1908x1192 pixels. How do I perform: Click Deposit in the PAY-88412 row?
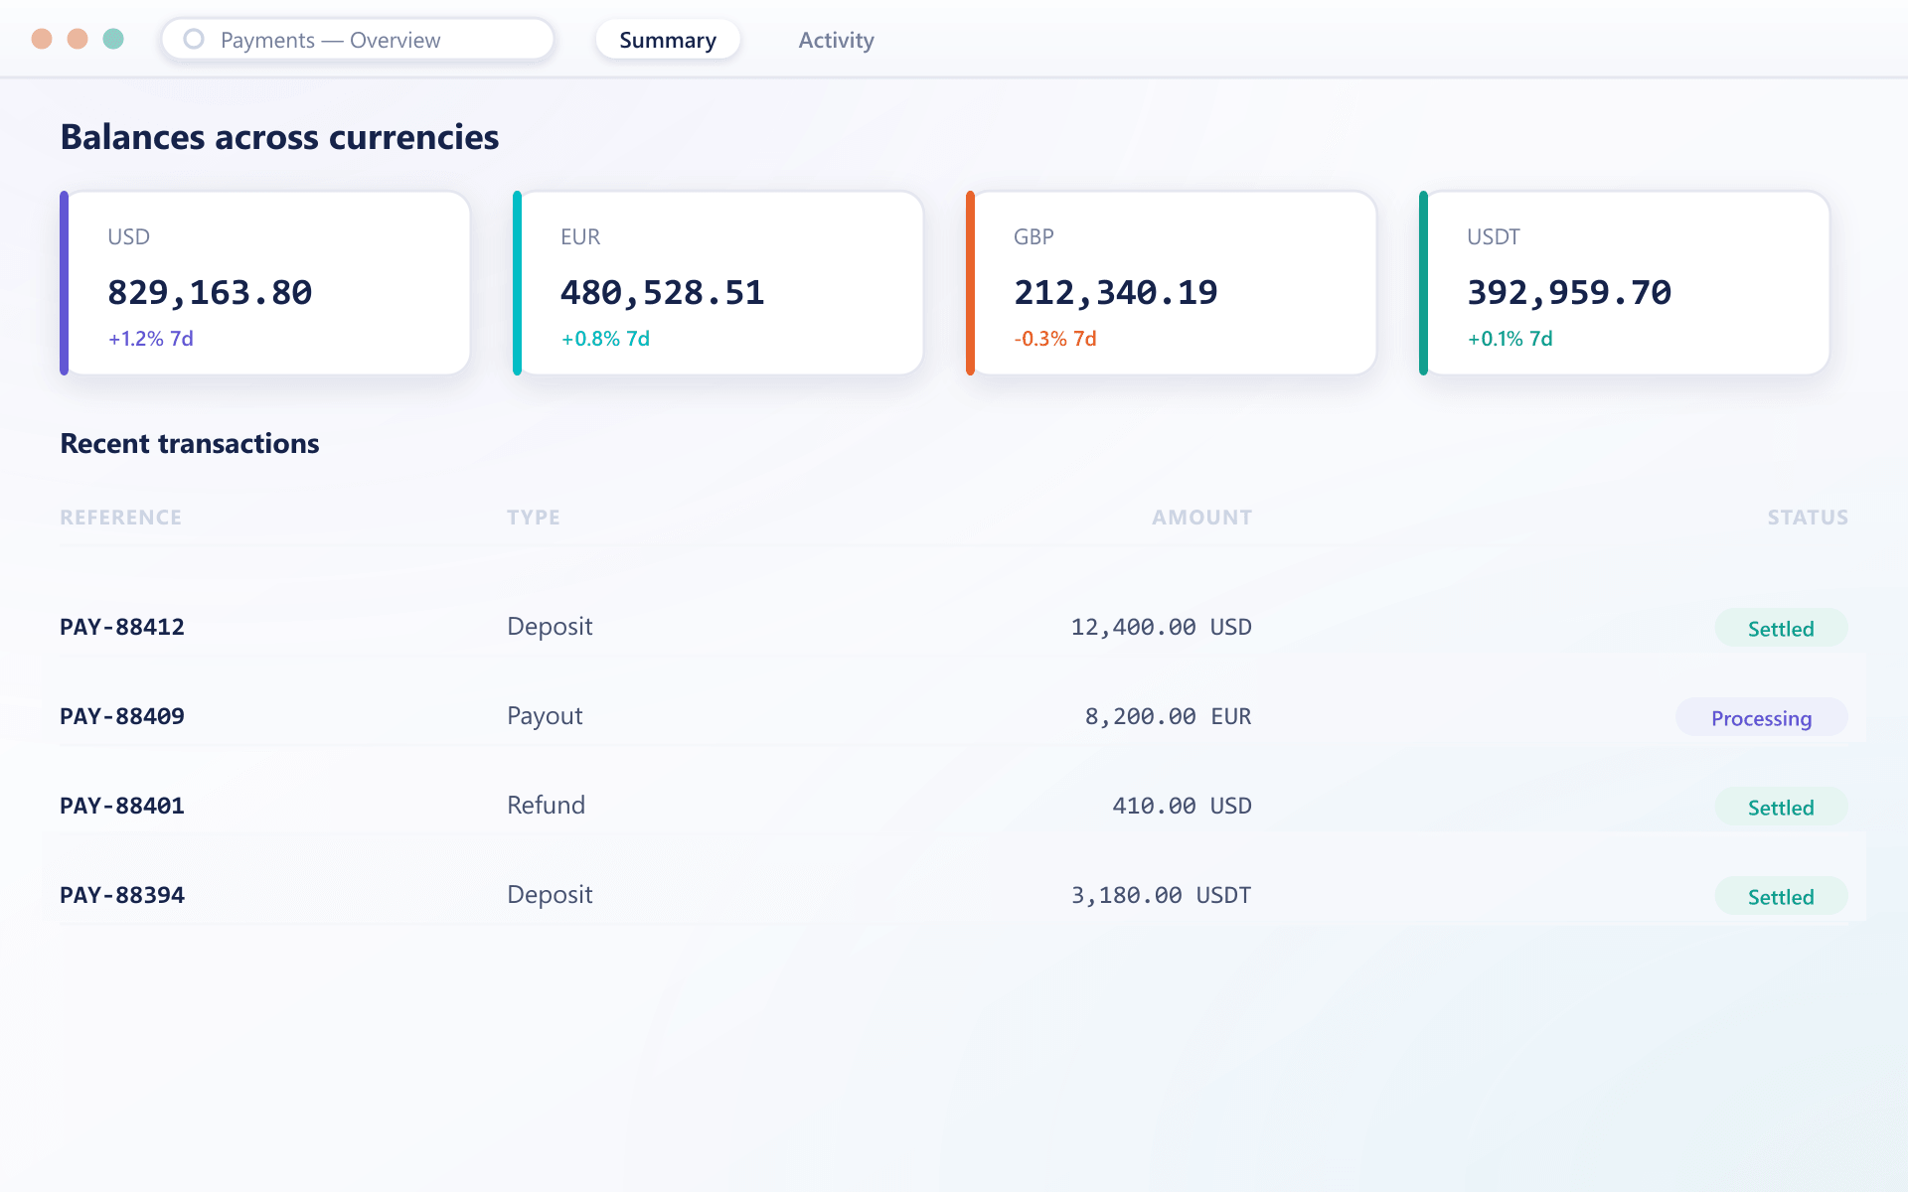click(550, 627)
